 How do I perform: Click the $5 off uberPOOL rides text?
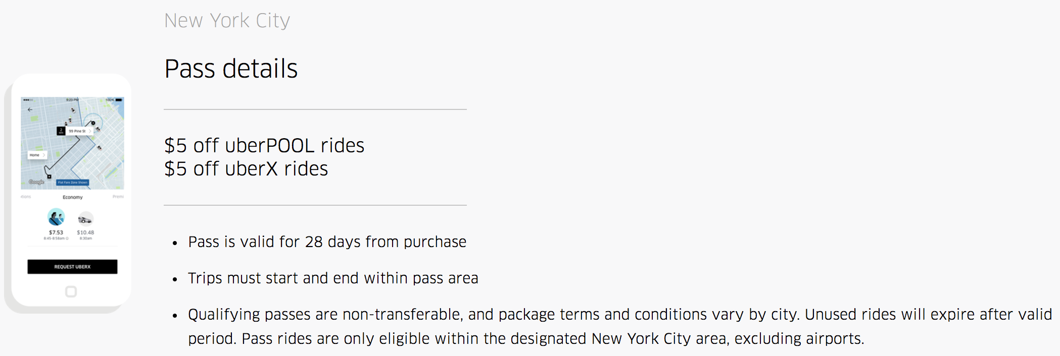(264, 145)
